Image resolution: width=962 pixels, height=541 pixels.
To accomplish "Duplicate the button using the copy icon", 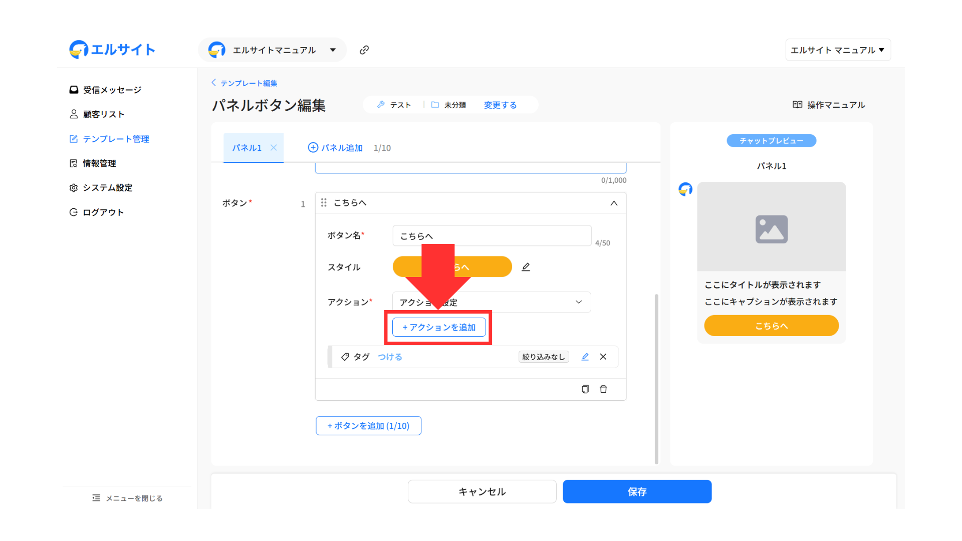I will 585,389.
